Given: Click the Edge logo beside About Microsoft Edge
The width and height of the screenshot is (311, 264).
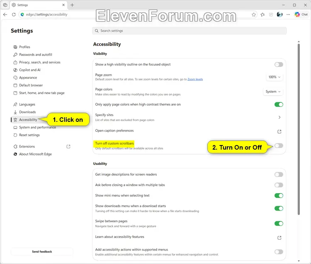Looking at the screenshot, I should [x=15, y=154].
